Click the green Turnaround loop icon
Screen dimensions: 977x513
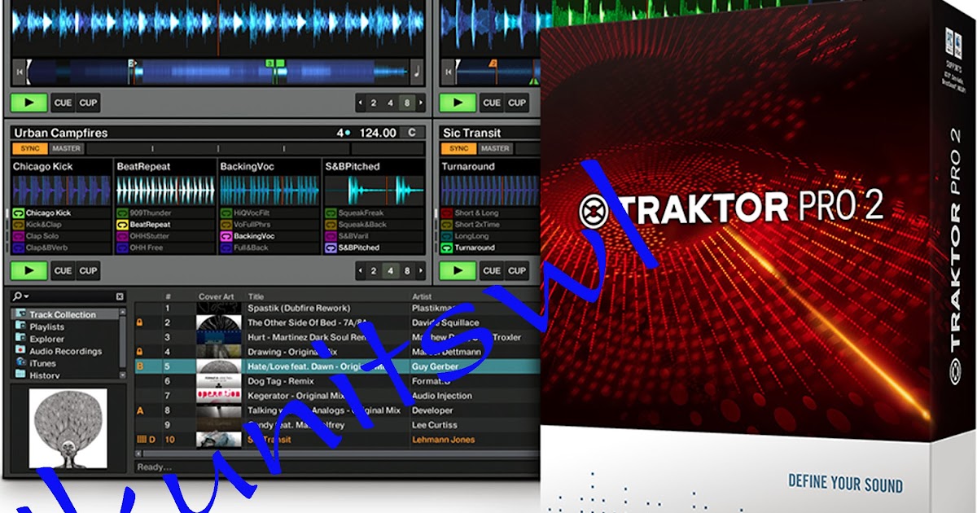(x=447, y=248)
